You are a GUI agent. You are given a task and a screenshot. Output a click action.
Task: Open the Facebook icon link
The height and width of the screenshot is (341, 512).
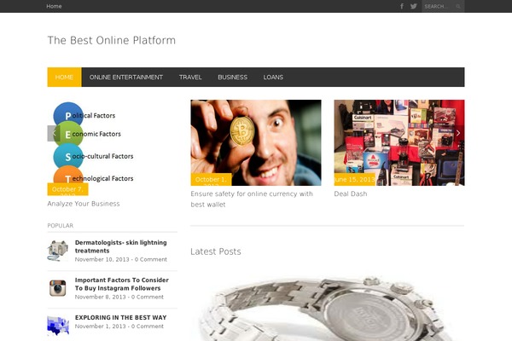(x=402, y=6)
